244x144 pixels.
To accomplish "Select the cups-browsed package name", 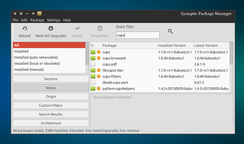I will pos(114,58).
